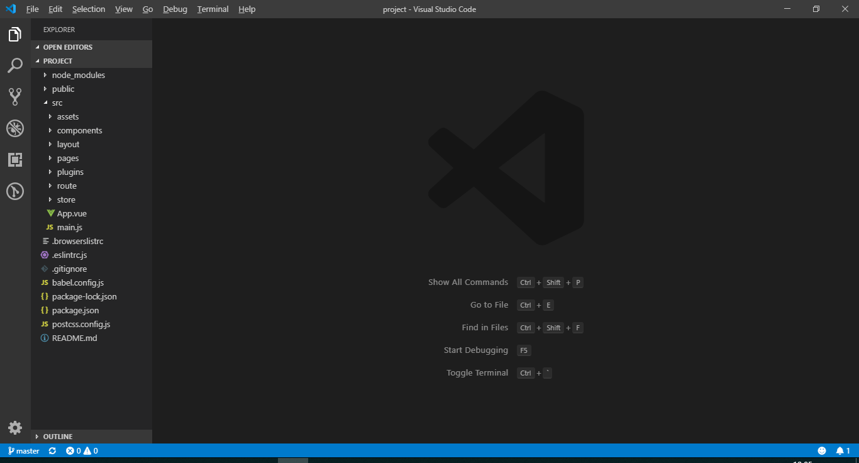Image resolution: width=859 pixels, height=463 pixels.
Task: Open the Selection menu
Action: pos(89,9)
